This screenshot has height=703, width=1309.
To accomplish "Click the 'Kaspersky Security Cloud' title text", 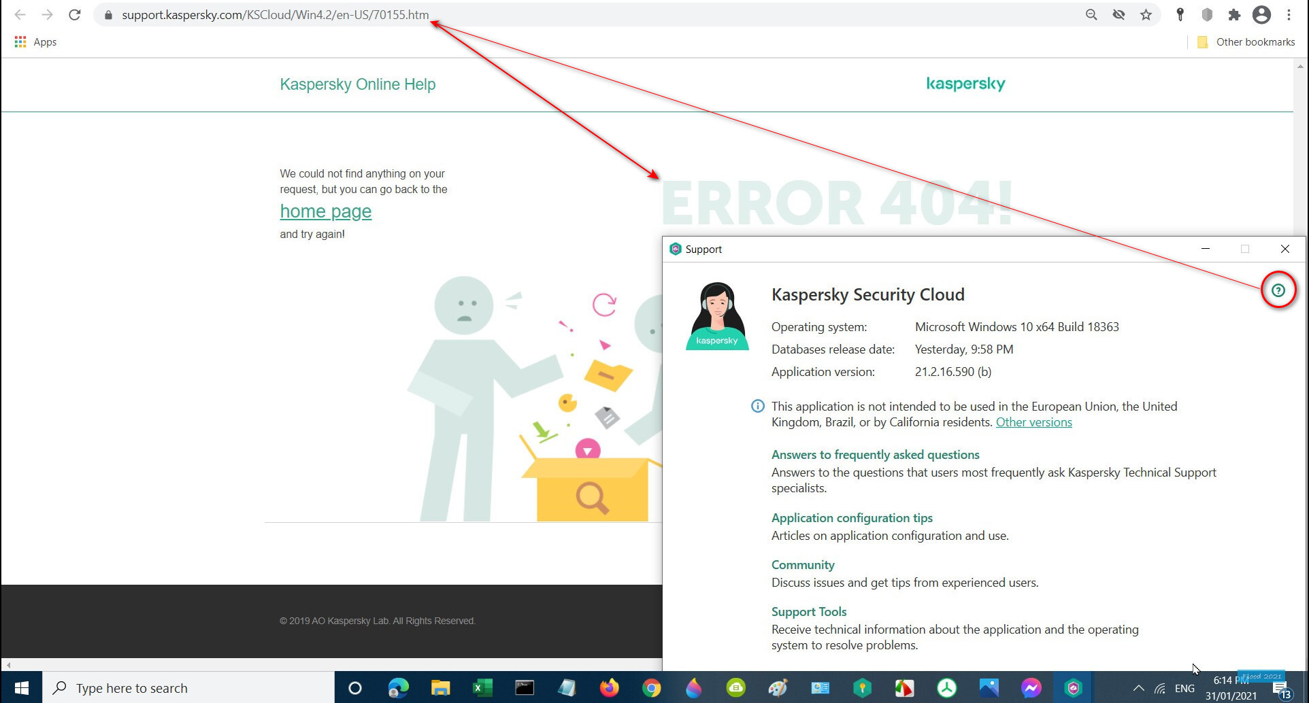I will coord(868,294).
